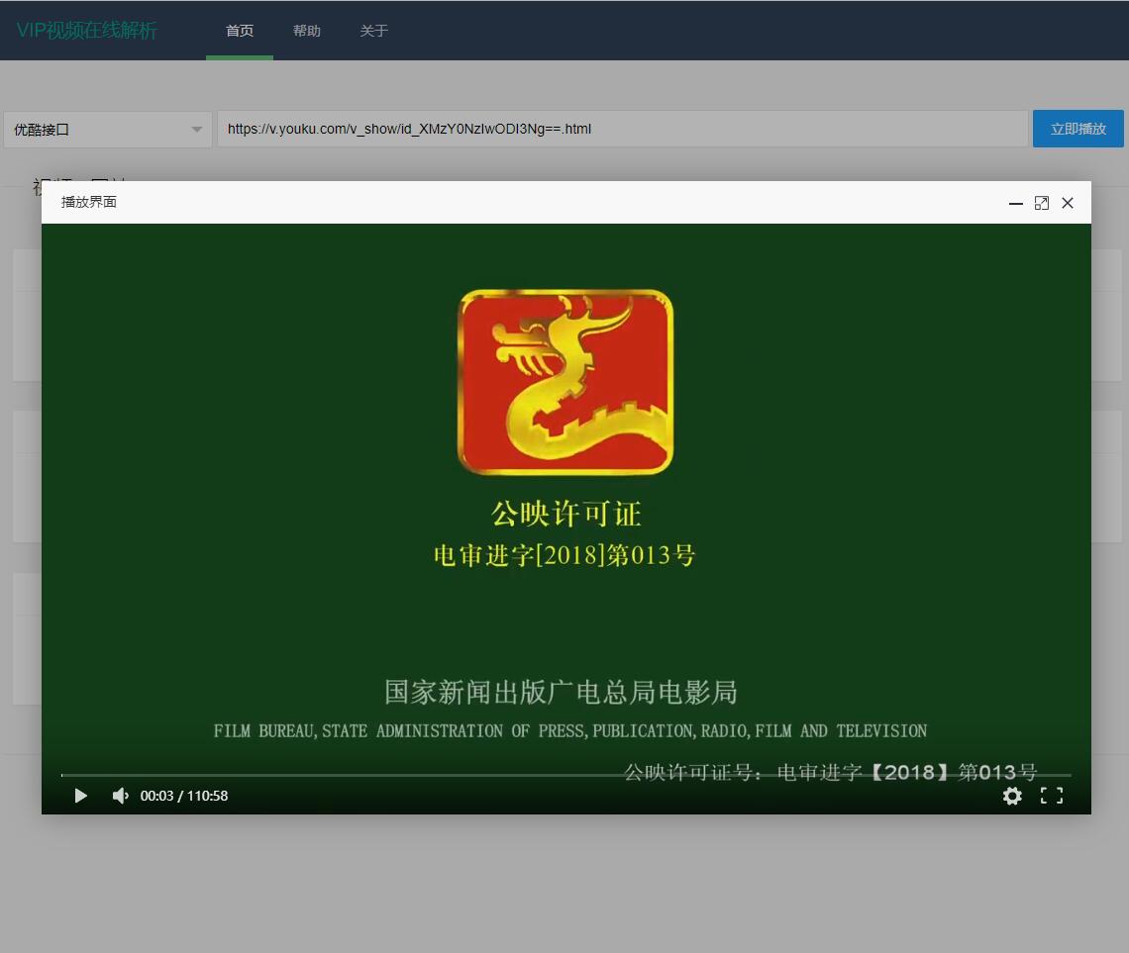The height and width of the screenshot is (953, 1129).
Task: Click the 00:03 / 110:58 time display
Action: click(x=184, y=796)
